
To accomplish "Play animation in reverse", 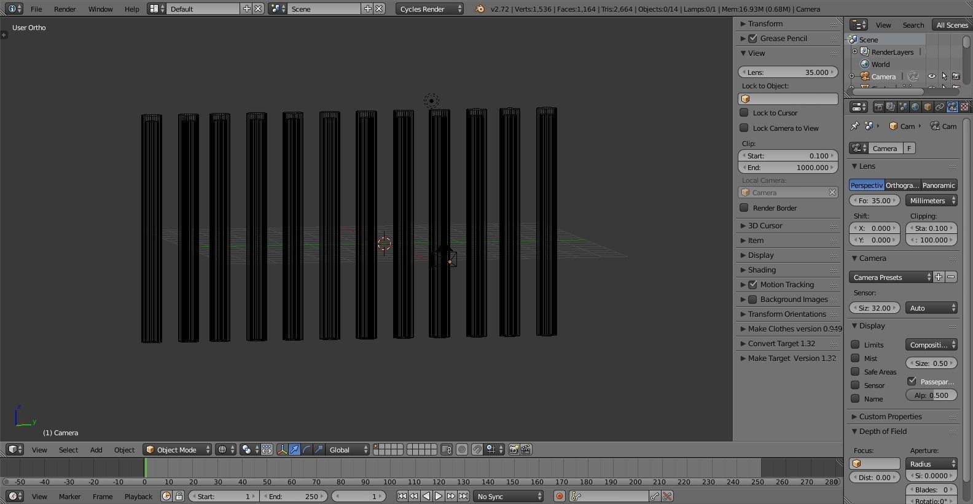I will pos(426,496).
